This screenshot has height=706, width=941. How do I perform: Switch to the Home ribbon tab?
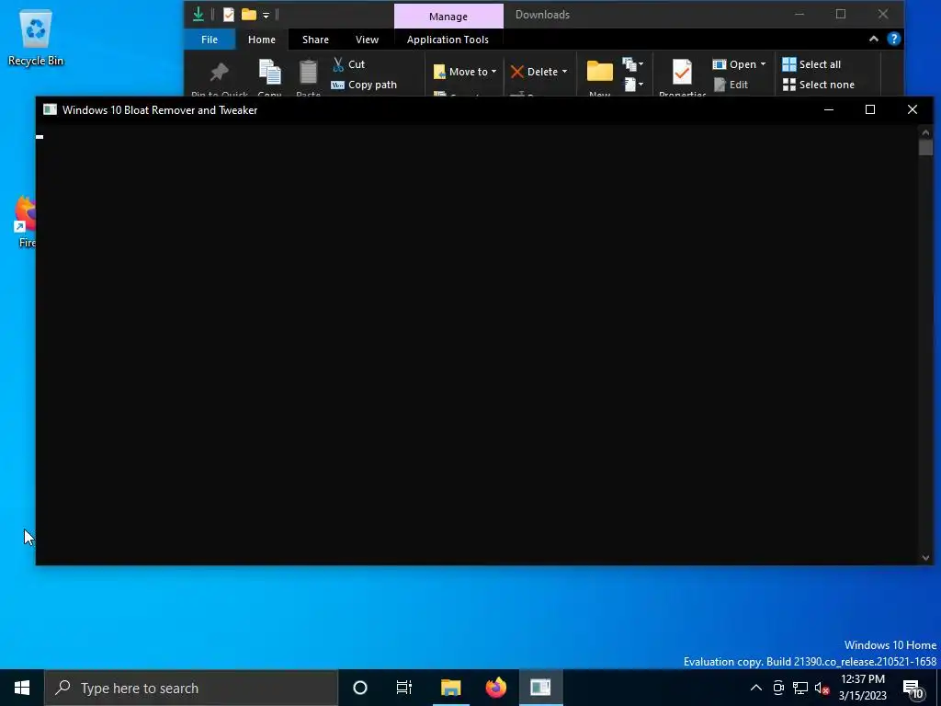[262, 40]
